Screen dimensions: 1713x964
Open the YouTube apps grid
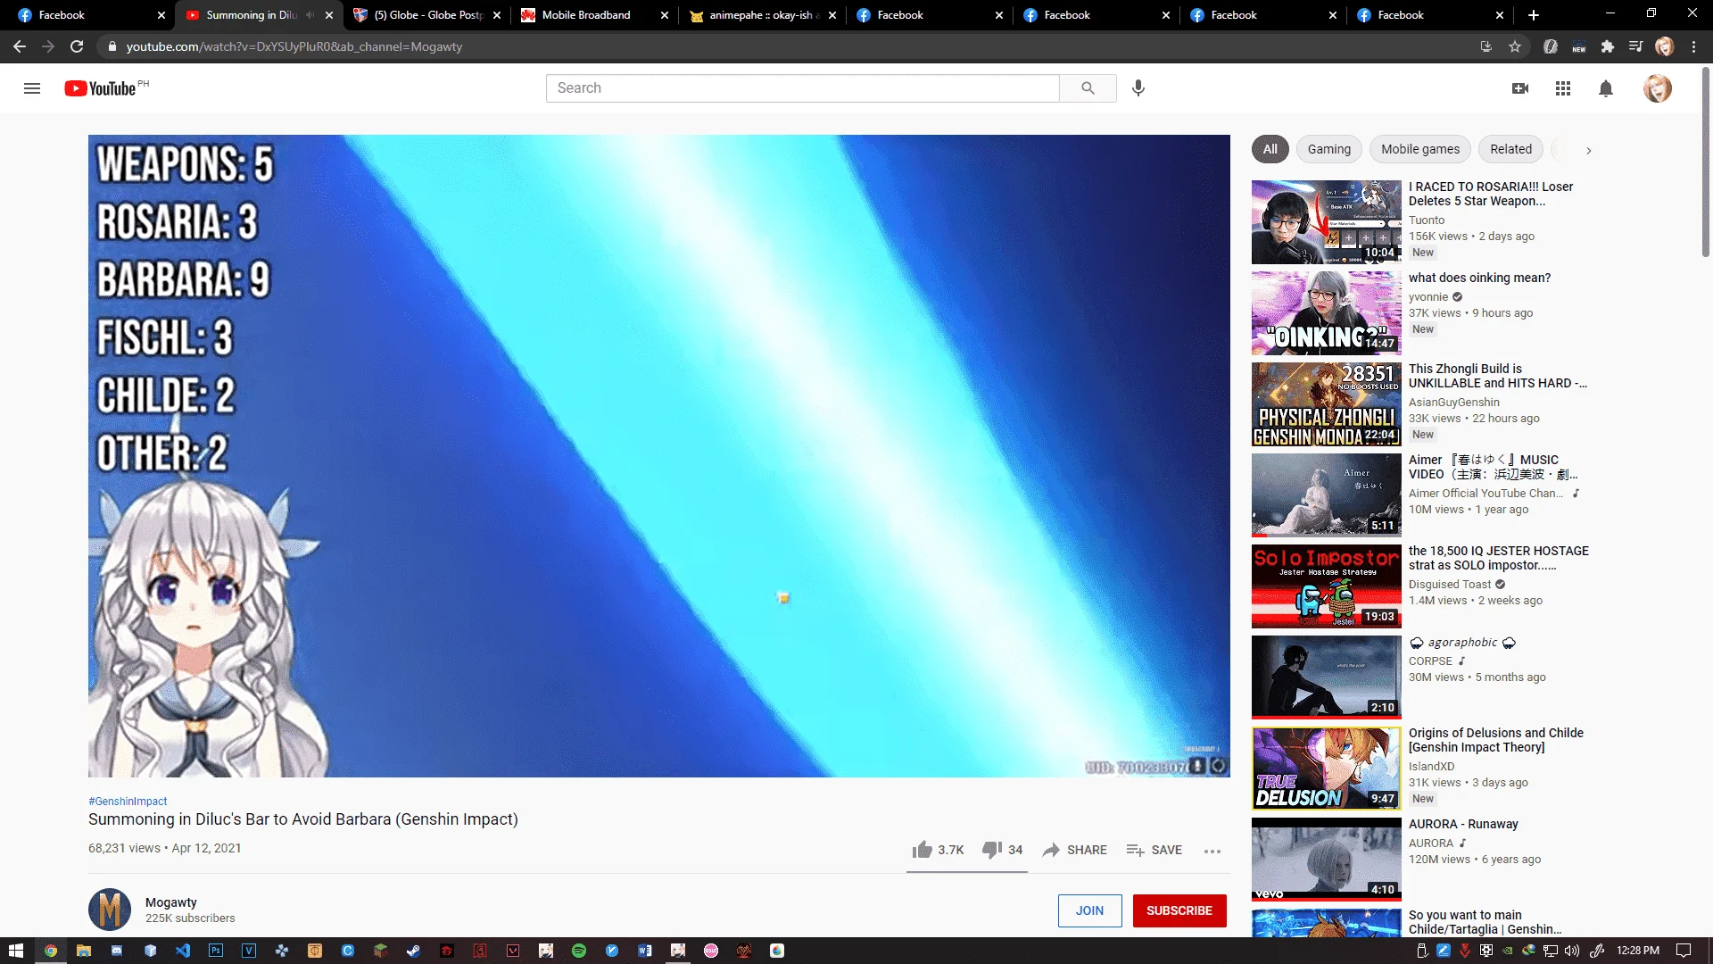[1563, 88]
